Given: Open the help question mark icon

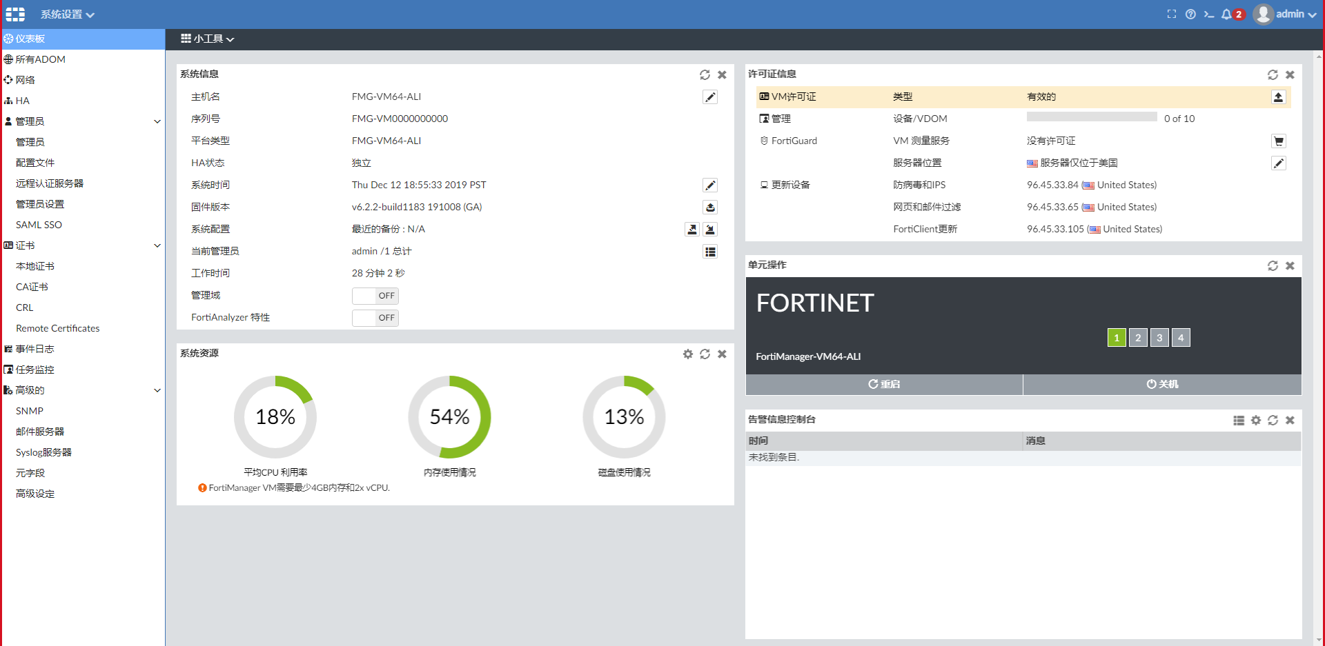Looking at the screenshot, I should (1190, 14).
